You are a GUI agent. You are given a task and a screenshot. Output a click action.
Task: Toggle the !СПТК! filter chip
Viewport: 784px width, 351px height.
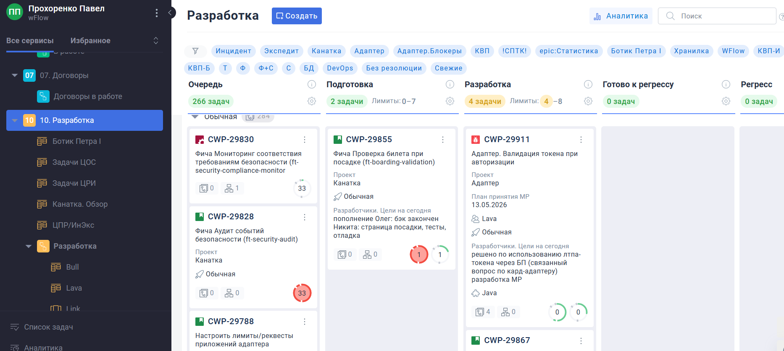[x=514, y=51]
